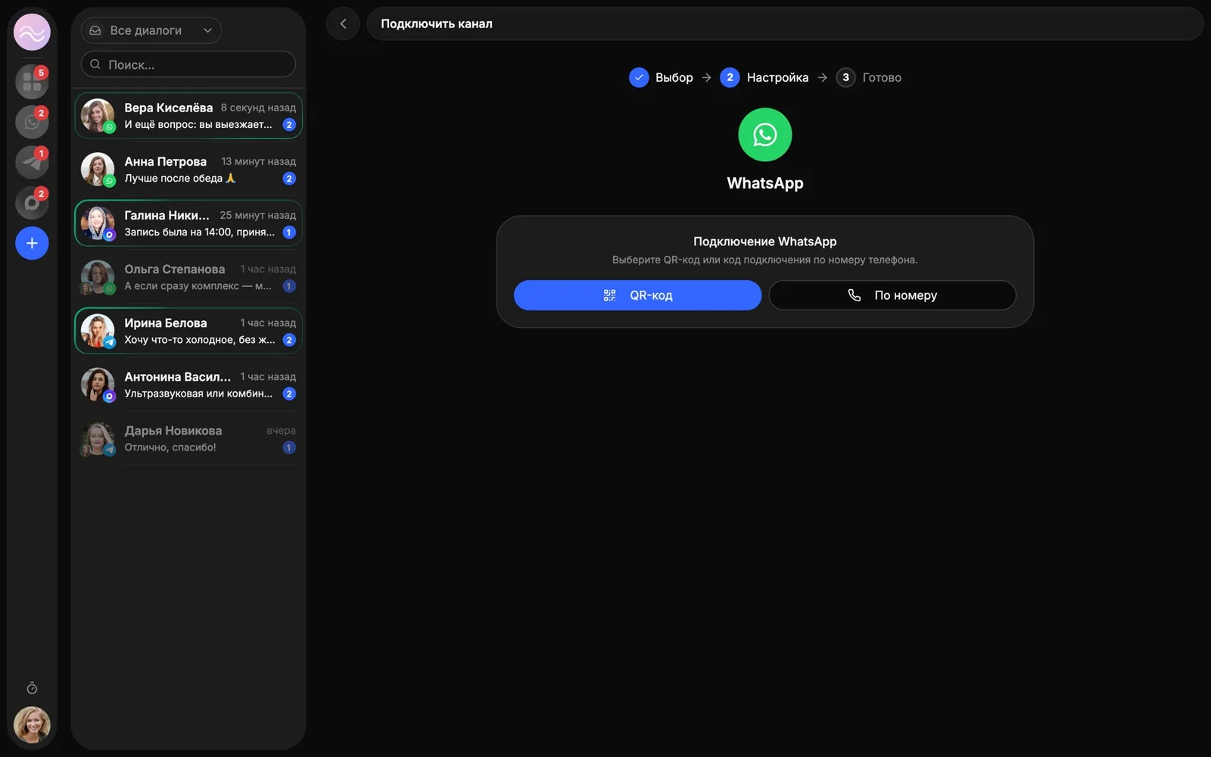1211x757 pixels.
Task: Click "Подключить канал" header title
Action: pos(437,23)
